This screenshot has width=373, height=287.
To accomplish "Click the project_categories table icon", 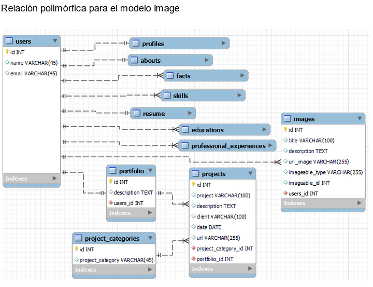I will [x=78, y=238].
